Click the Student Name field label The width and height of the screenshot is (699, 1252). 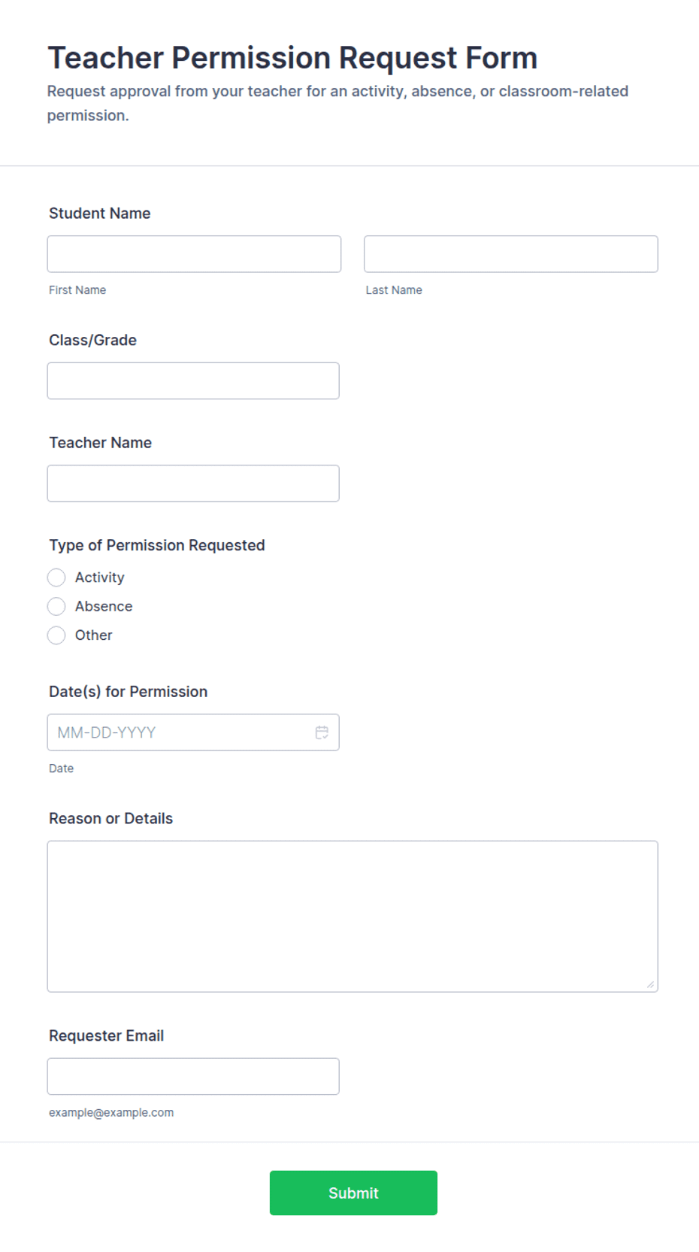click(100, 214)
